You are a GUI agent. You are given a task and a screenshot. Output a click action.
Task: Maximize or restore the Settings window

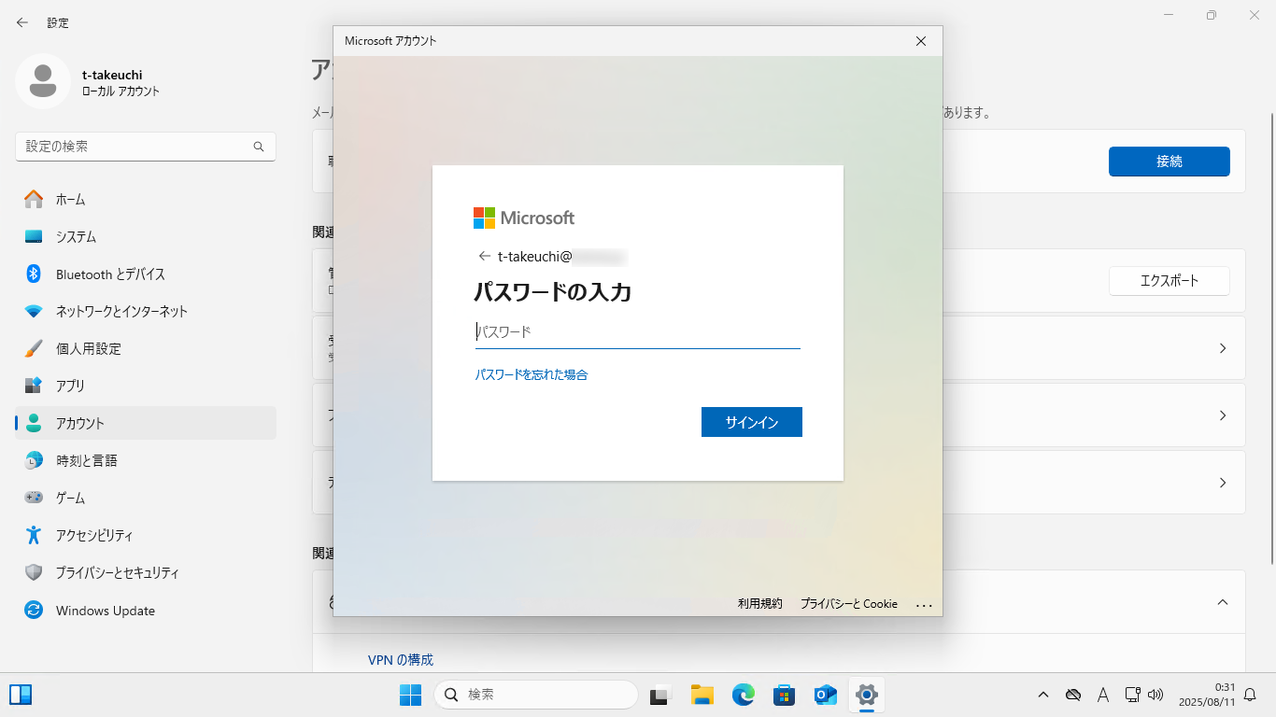coord(1212,15)
